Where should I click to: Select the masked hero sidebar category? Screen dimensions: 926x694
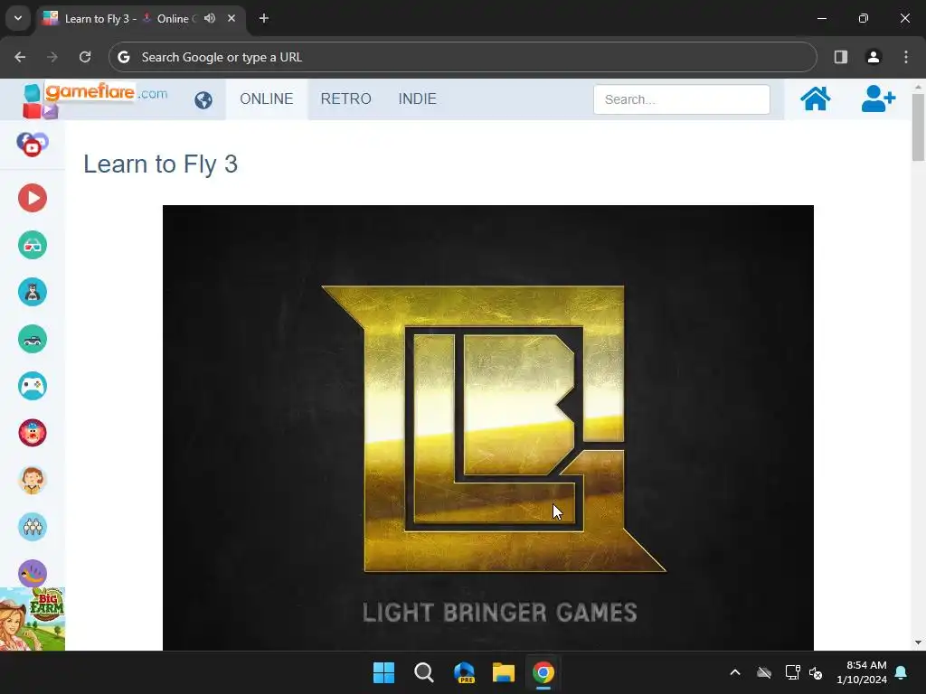pos(33,292)
